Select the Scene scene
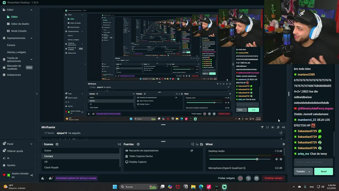The height and width of the screenshot is (191, 339). (x=80, y=151)
